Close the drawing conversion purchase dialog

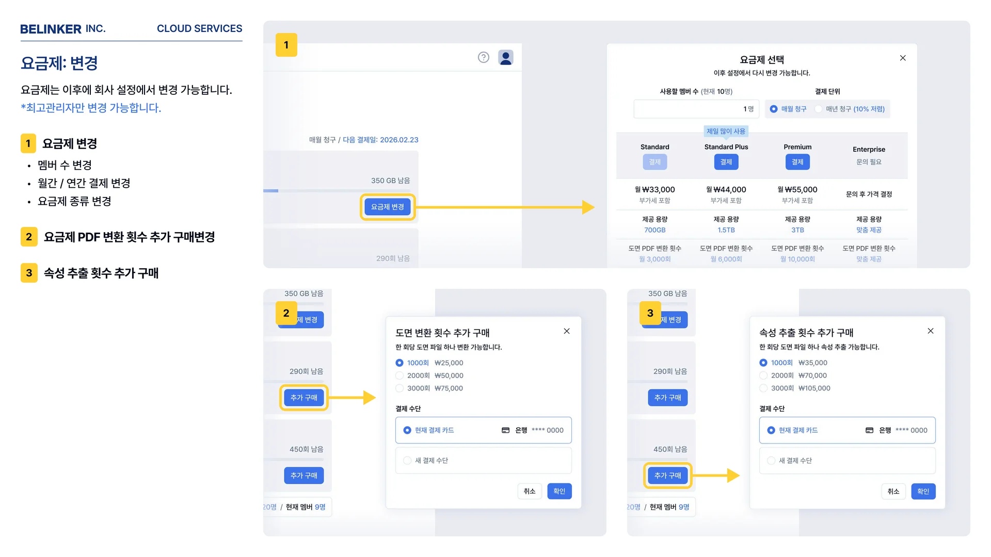tap(567, 331)
